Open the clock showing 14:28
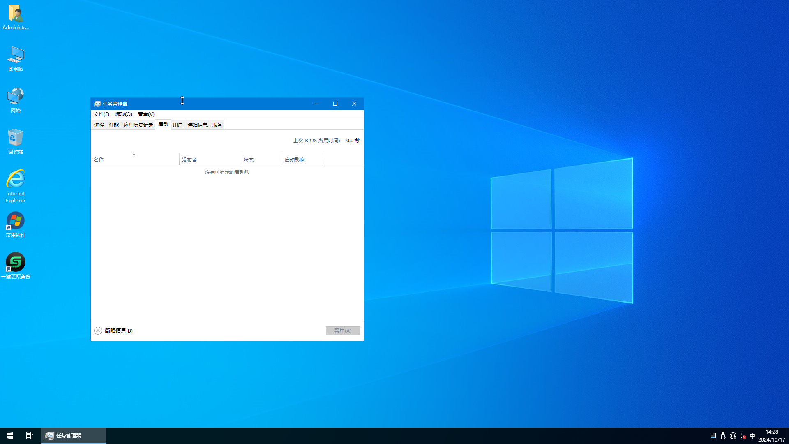The height and width of the screenshot is (444, 789). (772, 436)
